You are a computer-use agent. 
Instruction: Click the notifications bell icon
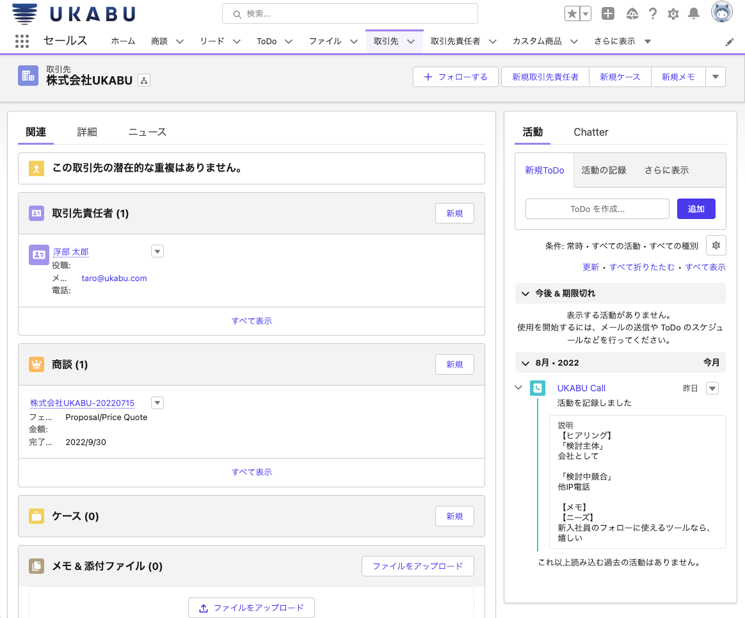(x=694, y=14)
